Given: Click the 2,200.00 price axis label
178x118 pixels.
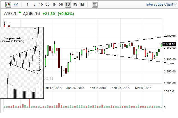Looking at the screenshot, I should click(x=170, y=83).
